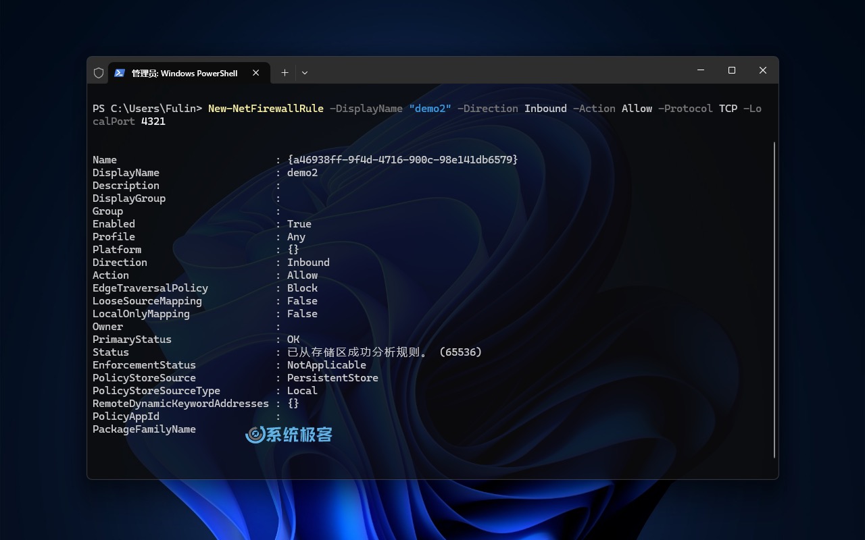Close the Windows PowerShell tab
The width and height of the screenshot is (865, 540).
click(x=255, y=72)
